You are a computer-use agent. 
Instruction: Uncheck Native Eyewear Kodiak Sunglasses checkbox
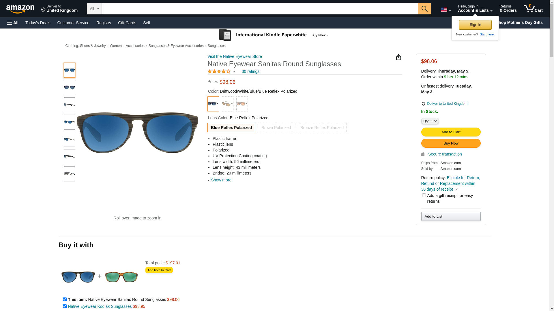pos(65,306)
